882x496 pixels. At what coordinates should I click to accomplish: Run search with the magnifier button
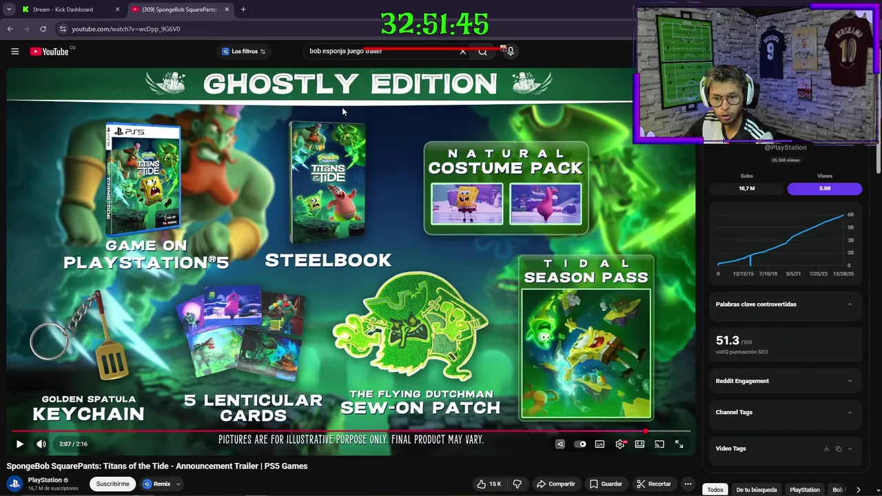[482, 51]
